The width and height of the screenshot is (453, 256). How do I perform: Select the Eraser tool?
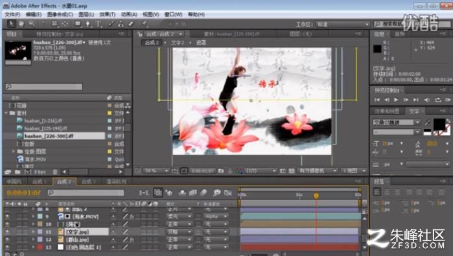(131, 24)
